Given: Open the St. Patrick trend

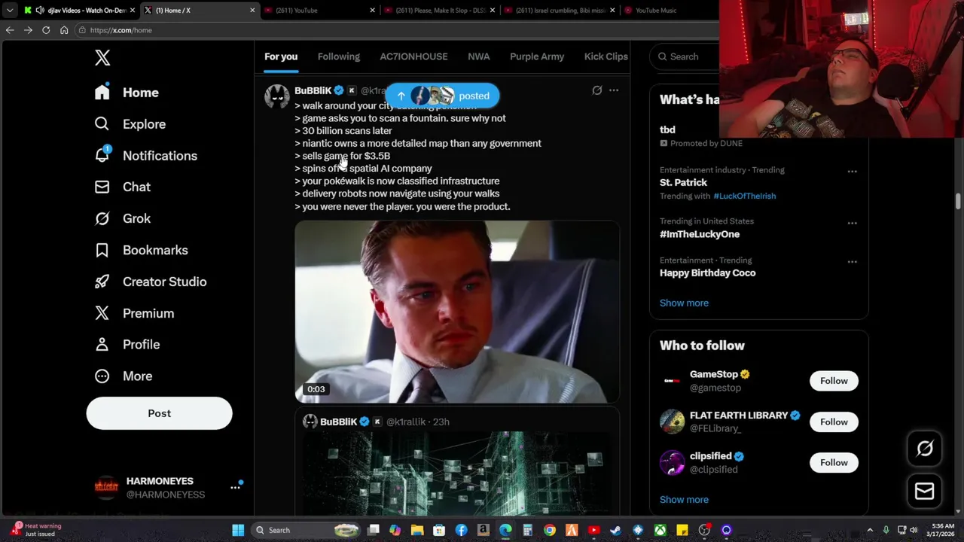Looking at the screenshot, I should 683,182.
